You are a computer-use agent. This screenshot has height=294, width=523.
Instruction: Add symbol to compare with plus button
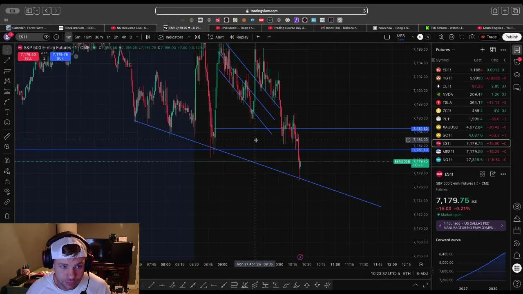point(56,37)
